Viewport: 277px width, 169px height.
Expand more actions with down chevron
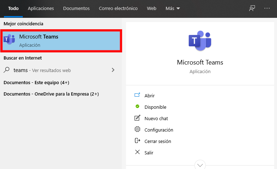click(200, 165)
